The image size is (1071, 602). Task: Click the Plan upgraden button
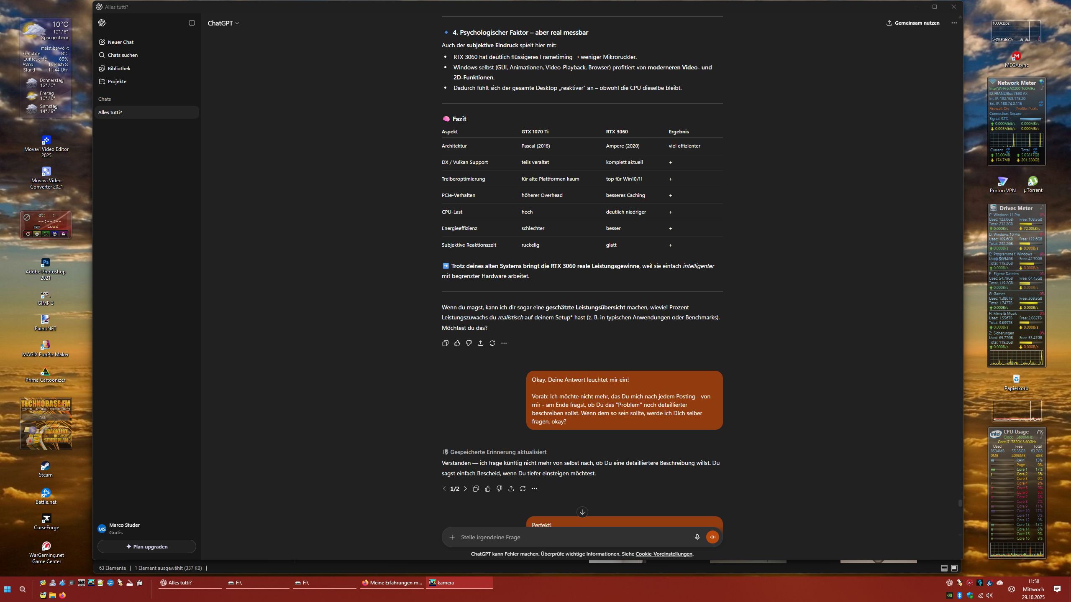click(x=146, y=546)
